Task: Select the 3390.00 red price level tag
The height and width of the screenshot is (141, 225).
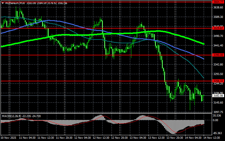Action: point(218,55)
